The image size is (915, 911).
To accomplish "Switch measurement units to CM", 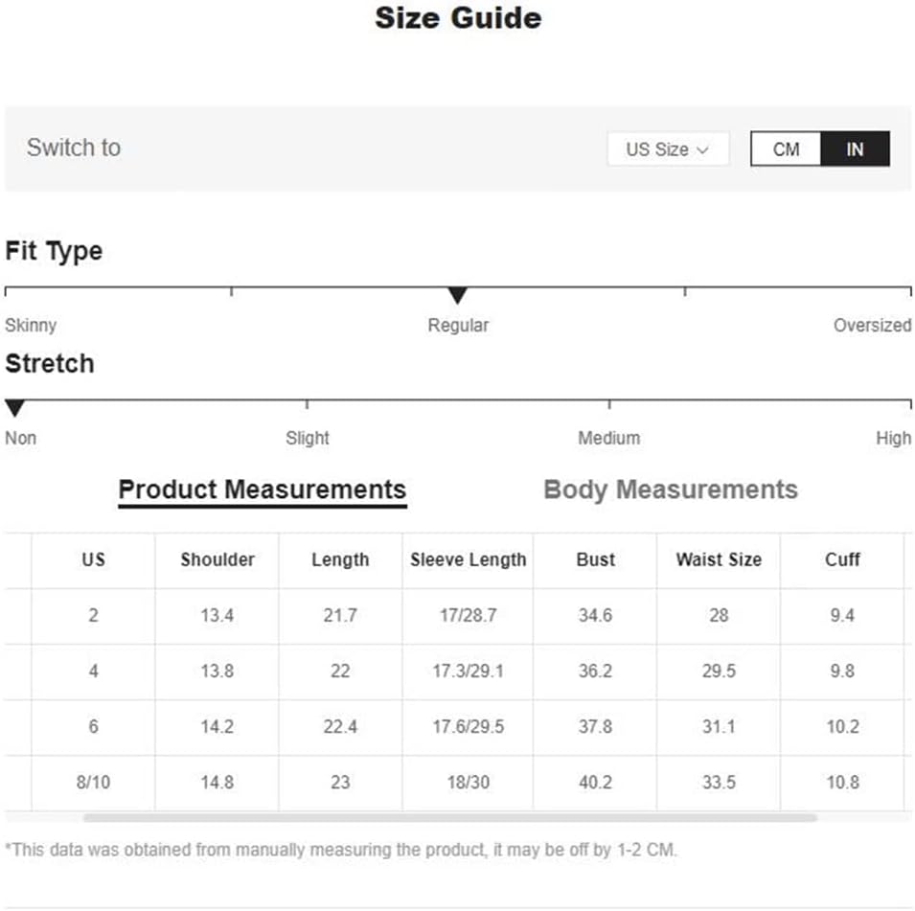I will point(786,149).
